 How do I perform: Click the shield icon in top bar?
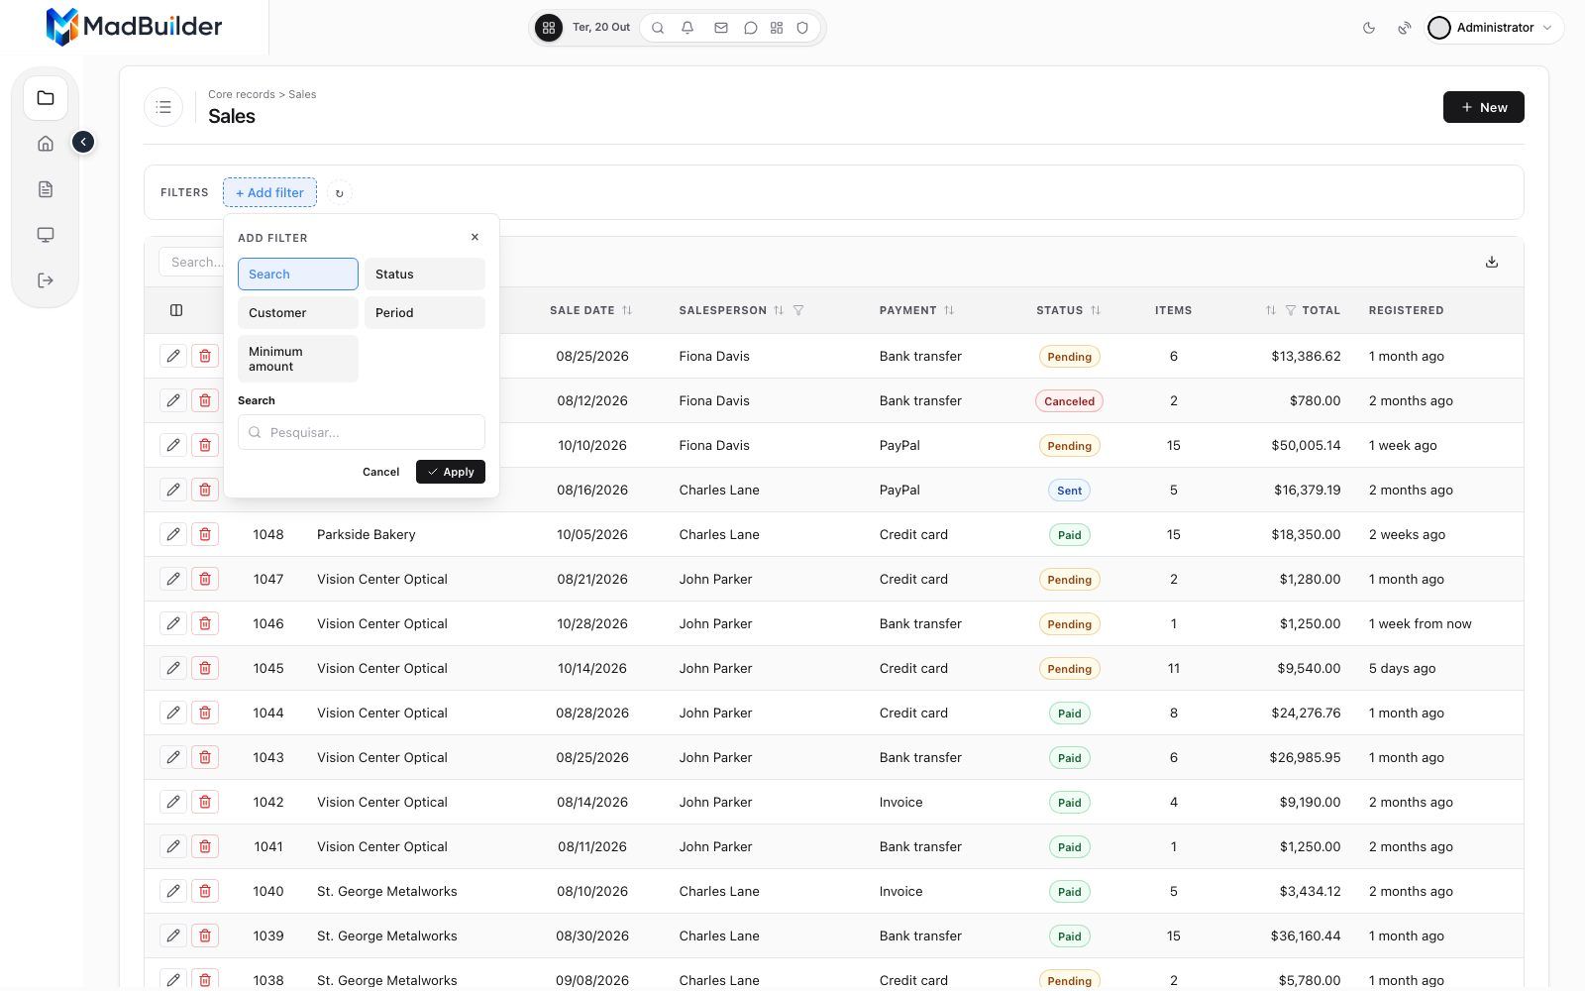click(x=803, y=28)
